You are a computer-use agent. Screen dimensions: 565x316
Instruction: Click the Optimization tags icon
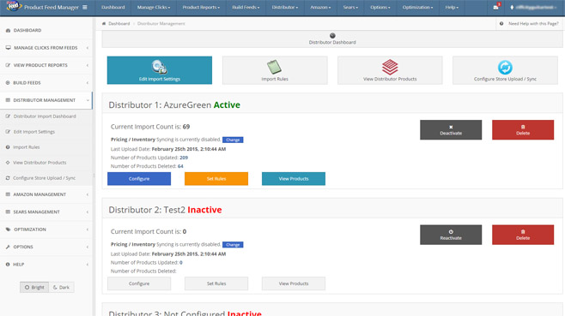[x=8, y=230]
